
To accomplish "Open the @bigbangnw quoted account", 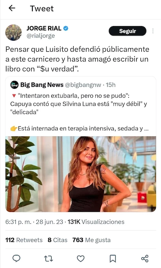I will coord(83,85).
